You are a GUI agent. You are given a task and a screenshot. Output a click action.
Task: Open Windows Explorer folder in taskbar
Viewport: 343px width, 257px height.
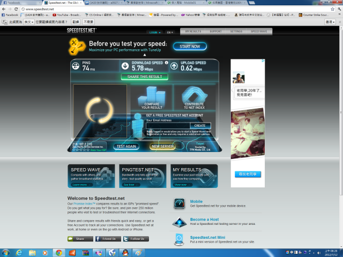coord(32,253)
